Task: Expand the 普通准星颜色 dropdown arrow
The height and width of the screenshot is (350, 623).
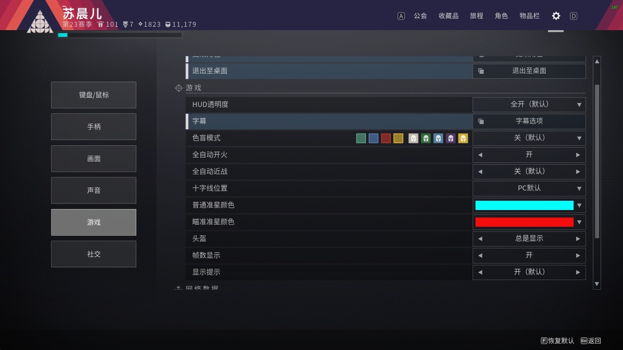Action: click(x=579, y=206)
